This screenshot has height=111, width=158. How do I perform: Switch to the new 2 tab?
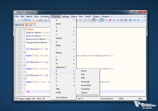point(20,25)
